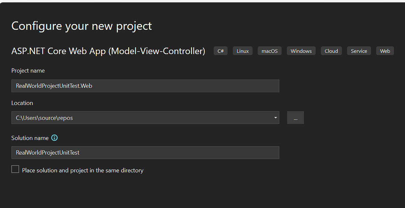Select the Service tag
The image size is (405, 208).
coord(359,51)
